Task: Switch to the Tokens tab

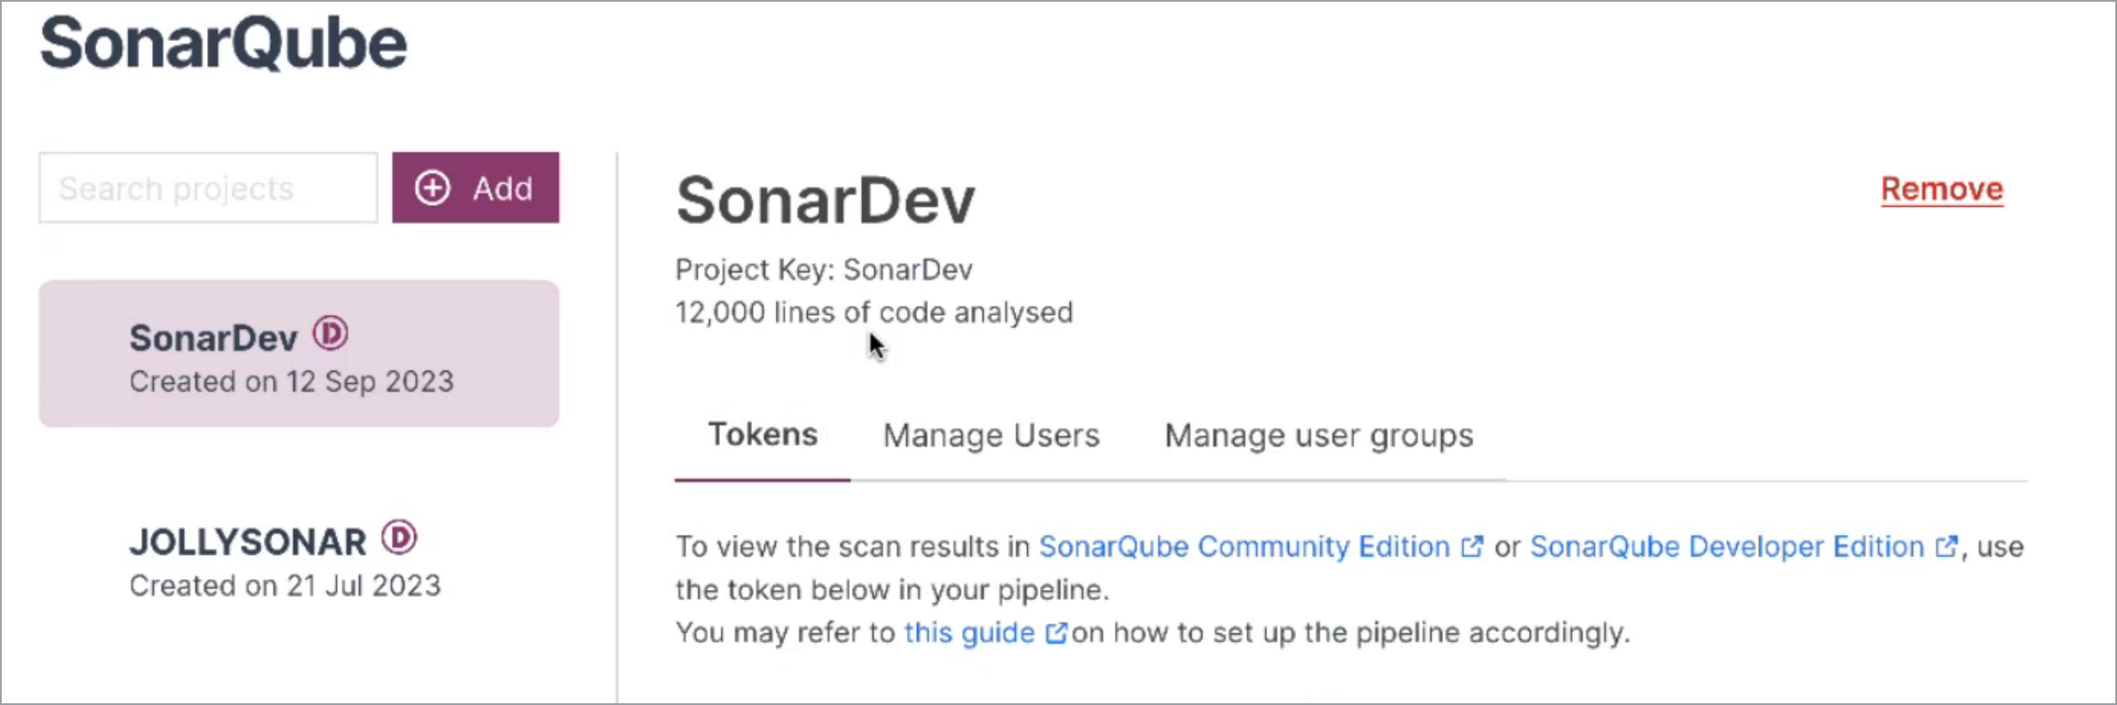Action: point(762,435)
